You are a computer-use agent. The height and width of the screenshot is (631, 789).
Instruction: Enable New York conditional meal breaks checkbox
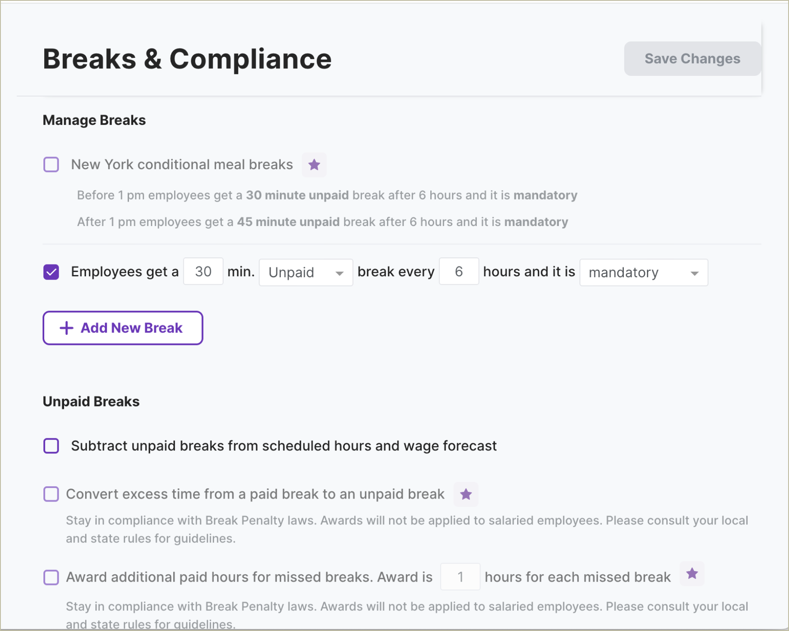(51, 164)
